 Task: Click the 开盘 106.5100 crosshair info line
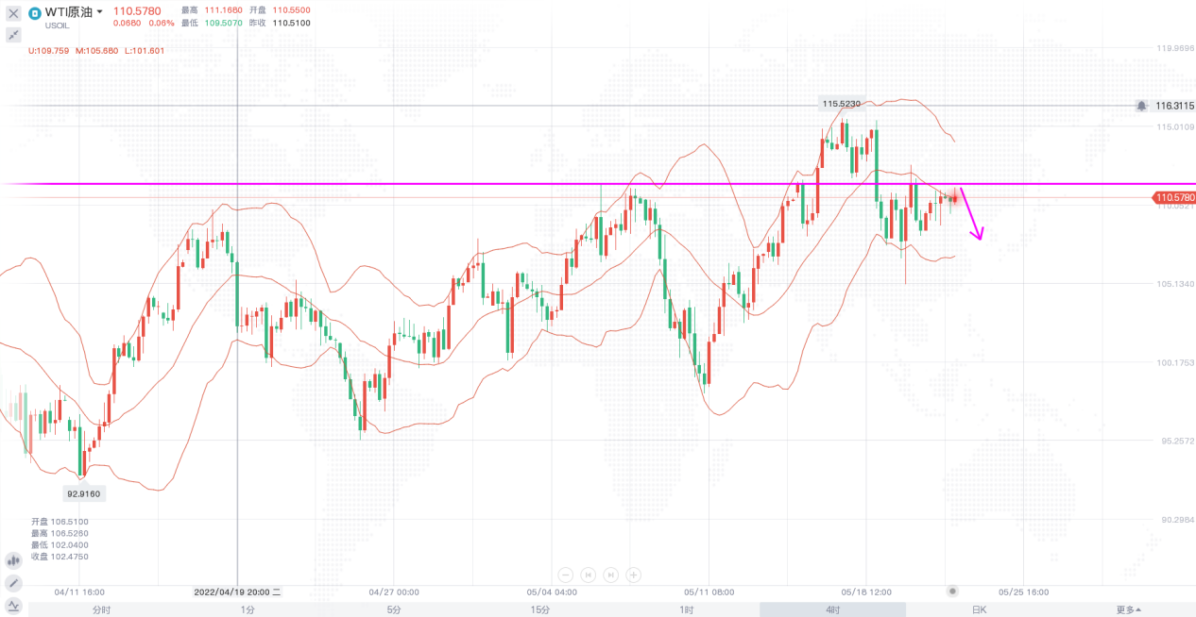click(x=60, y=521)
